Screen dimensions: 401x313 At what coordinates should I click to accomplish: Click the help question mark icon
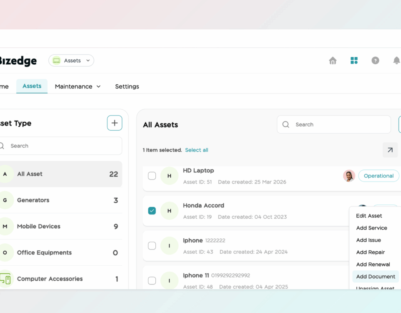375,61
